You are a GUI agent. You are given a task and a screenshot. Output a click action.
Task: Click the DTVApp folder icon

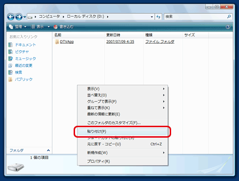[x=57, y=42]
